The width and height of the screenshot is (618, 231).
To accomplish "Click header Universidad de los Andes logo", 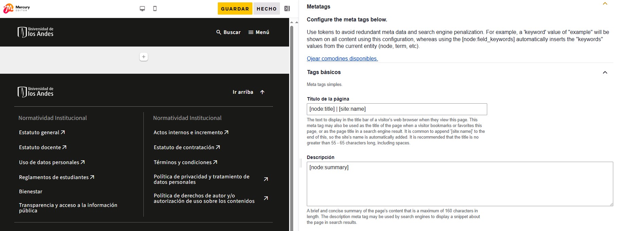I will [x=36, y=32].
